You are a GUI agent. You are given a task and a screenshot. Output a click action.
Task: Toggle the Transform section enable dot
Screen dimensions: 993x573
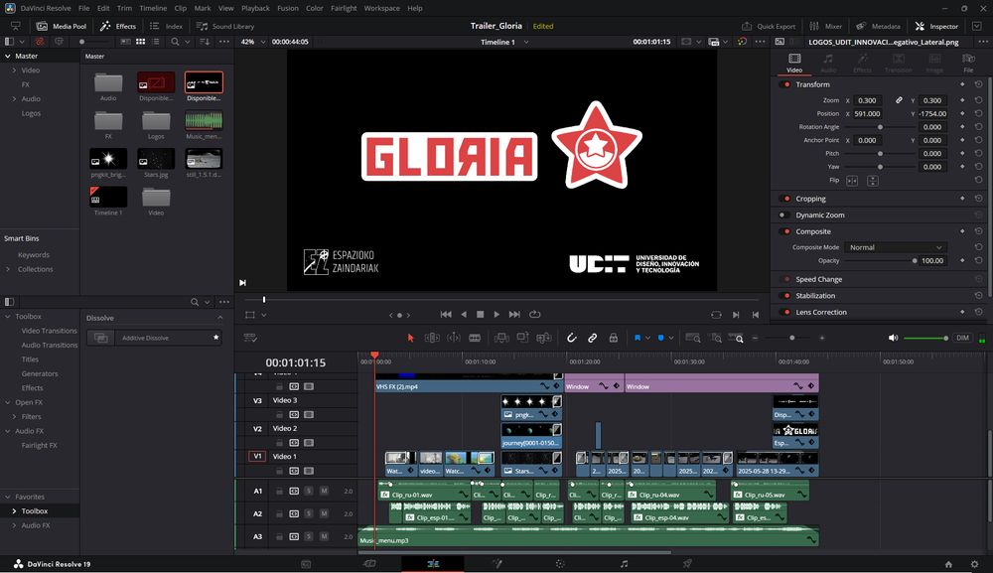[x=787, y=84]
